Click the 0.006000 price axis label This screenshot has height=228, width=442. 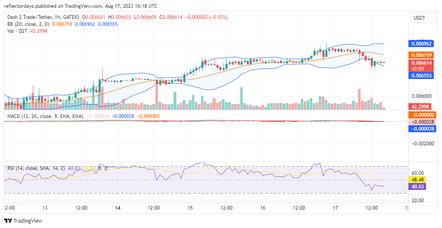(422, 96)
